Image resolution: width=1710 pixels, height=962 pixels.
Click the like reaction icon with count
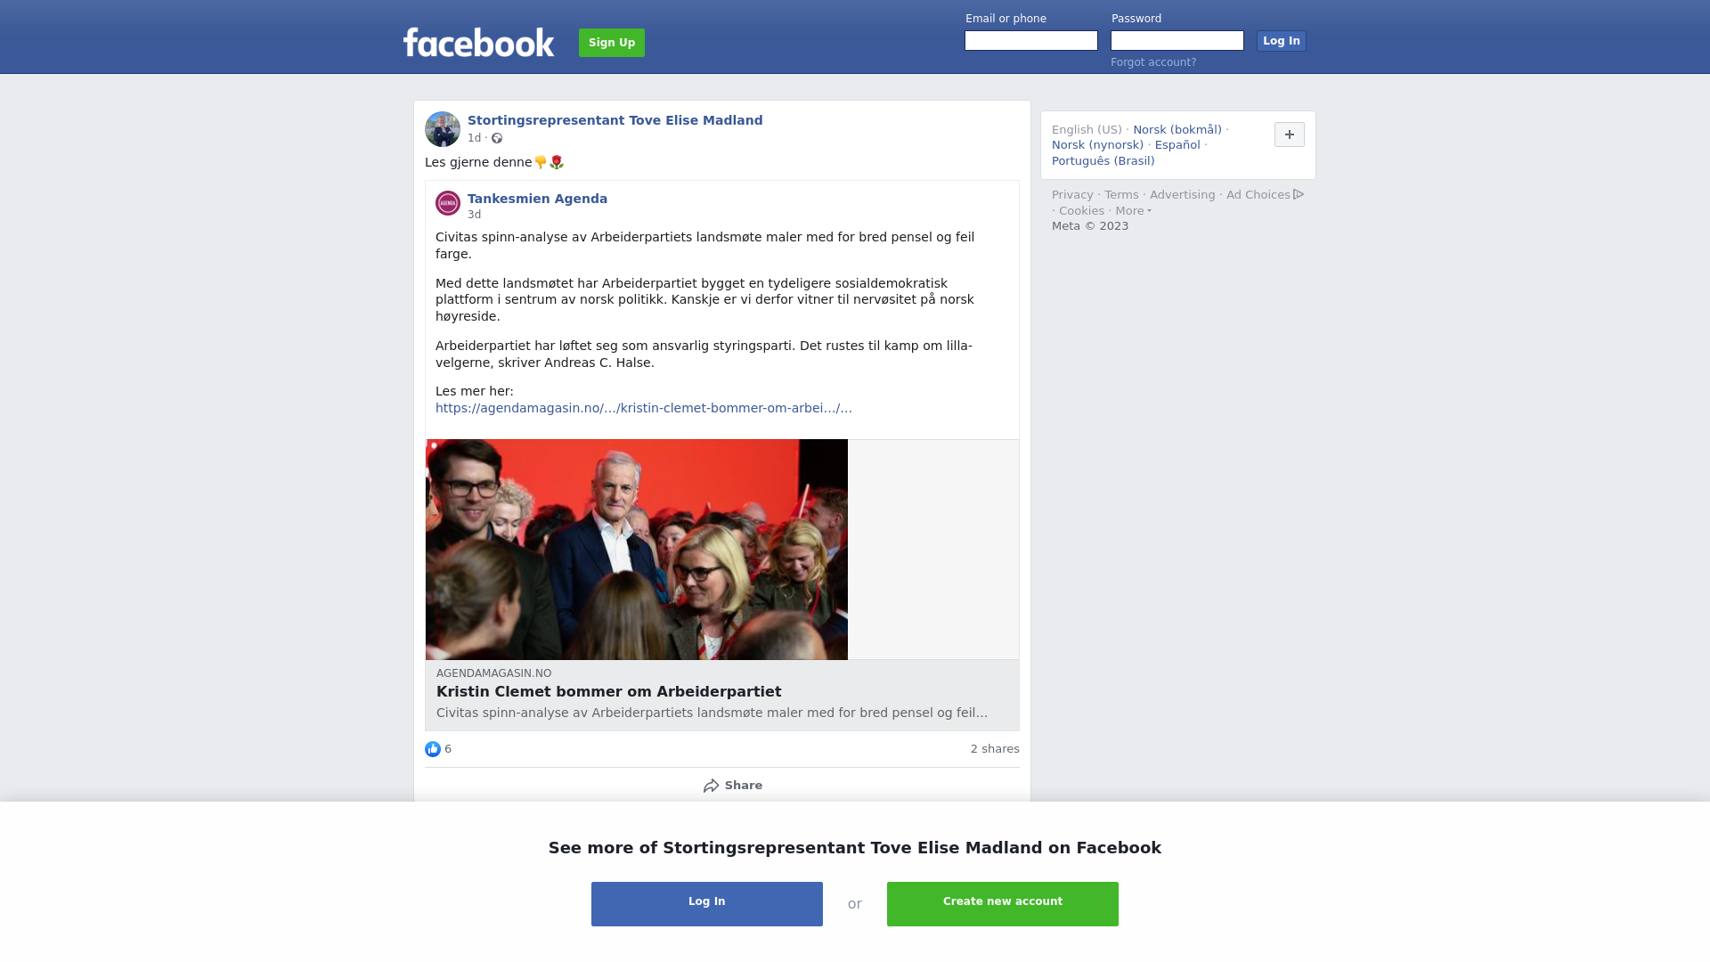(438, 749)
